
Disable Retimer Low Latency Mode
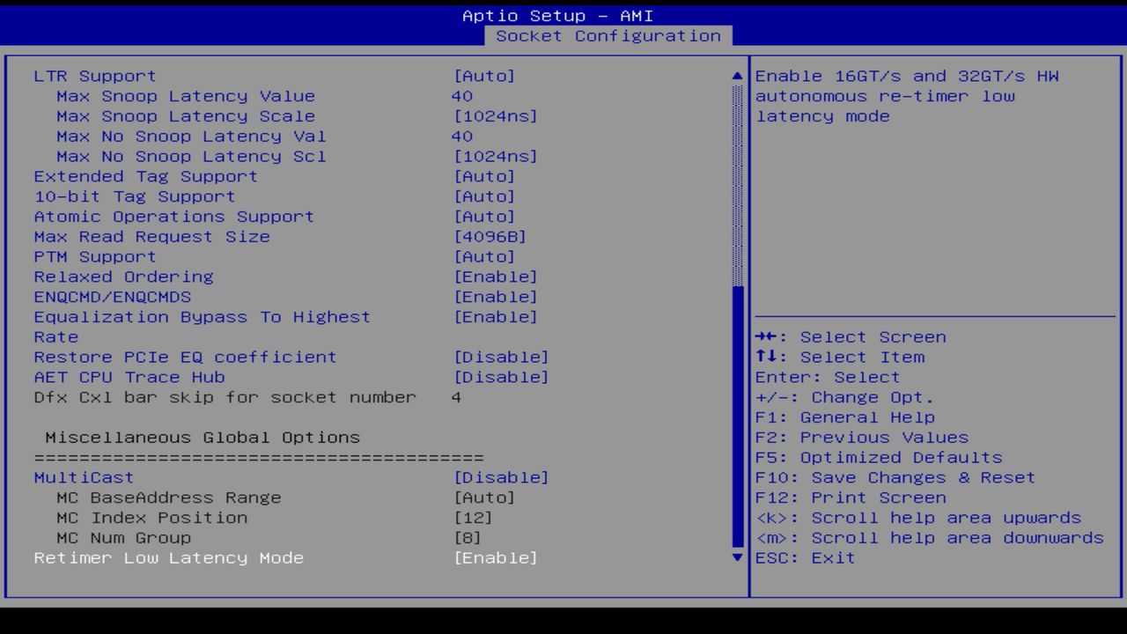497,557
